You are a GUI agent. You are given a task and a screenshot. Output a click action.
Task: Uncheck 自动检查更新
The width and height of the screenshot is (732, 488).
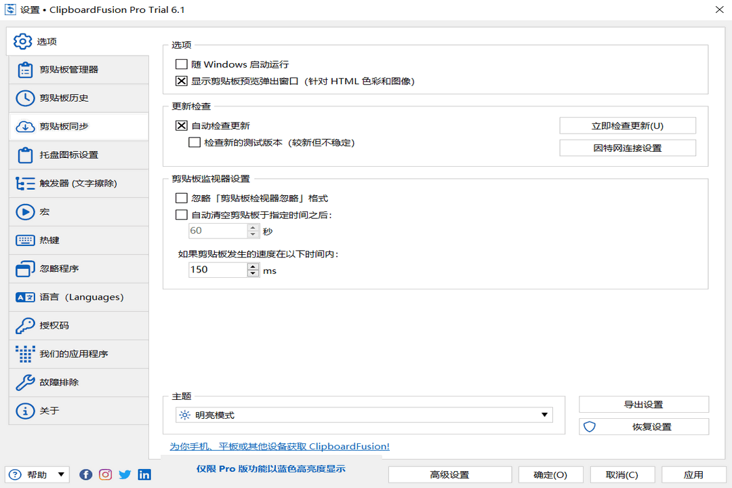tap(181, 125)
